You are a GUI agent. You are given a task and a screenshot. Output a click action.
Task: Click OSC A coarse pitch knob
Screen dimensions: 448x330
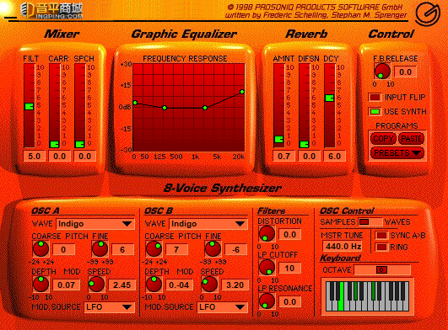click(x=40, y=248)
